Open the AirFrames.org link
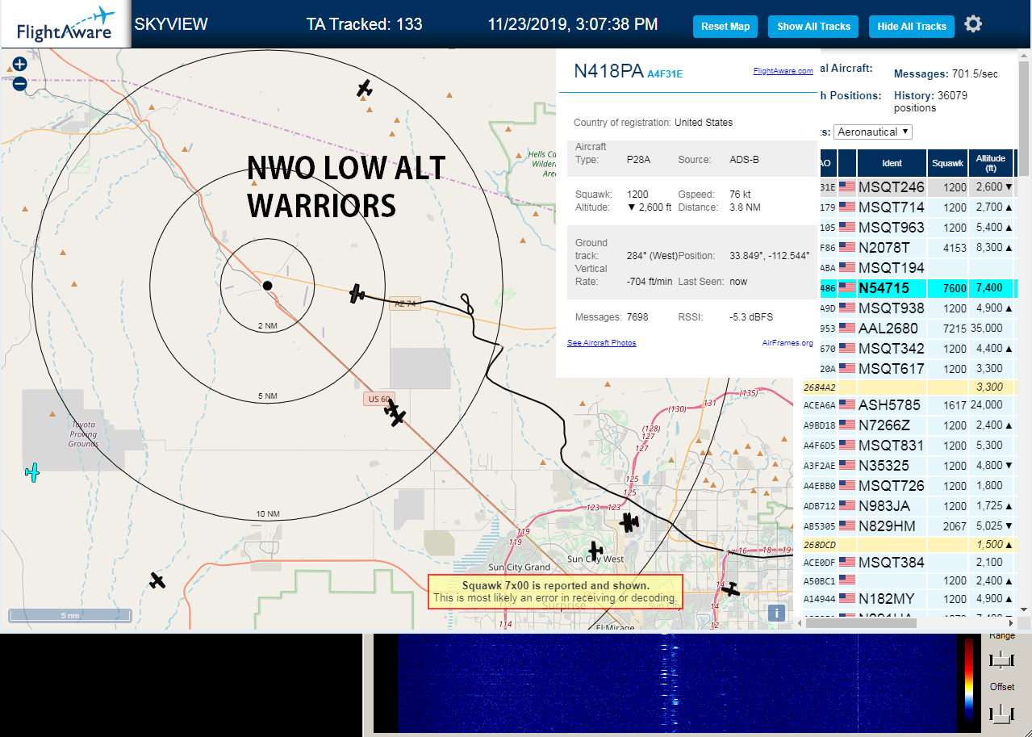 point(788,343)
